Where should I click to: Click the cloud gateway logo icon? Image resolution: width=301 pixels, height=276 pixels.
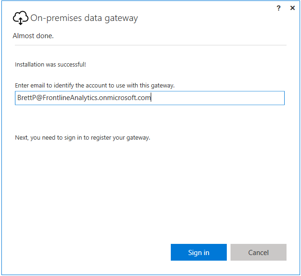point(21,18)
